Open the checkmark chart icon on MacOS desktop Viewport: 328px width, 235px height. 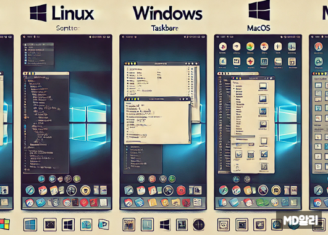237,62
